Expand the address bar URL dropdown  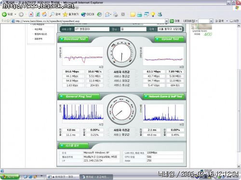(x=167, y=21)
